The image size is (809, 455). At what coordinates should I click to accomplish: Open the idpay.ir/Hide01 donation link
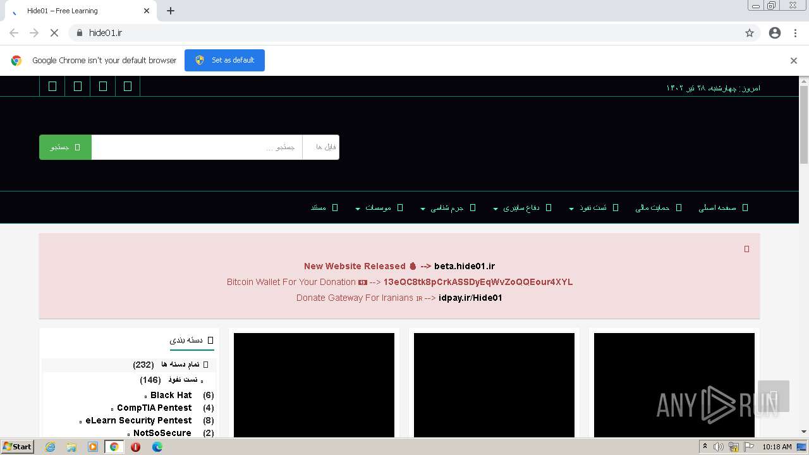470,298
